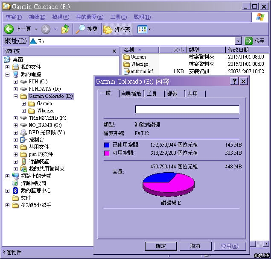Image resolution: width=271 pixels, height=259 pixels.
Task: Click the volume label text field
Action: pyautogui.click(x=187, y=110)
